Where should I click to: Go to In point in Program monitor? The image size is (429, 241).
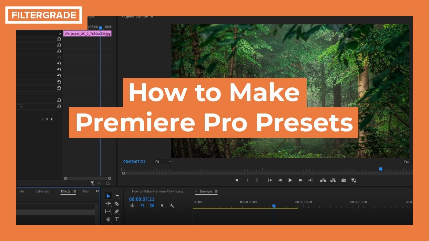click(270, 180)
